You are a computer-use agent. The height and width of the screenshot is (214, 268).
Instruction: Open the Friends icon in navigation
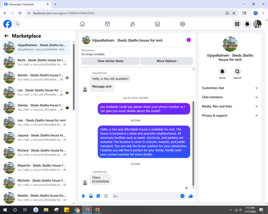[132, 24]
